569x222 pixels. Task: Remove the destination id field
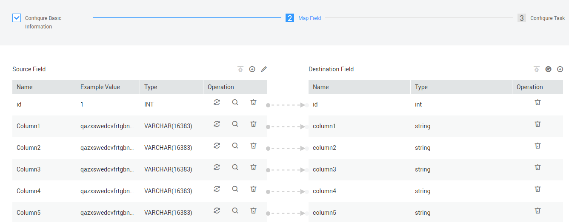coord(538,102)
